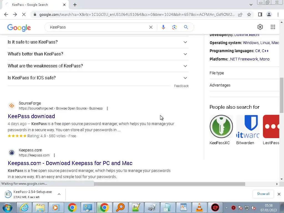
Task: Click inside the Google search box
Action: coord(98,27)
